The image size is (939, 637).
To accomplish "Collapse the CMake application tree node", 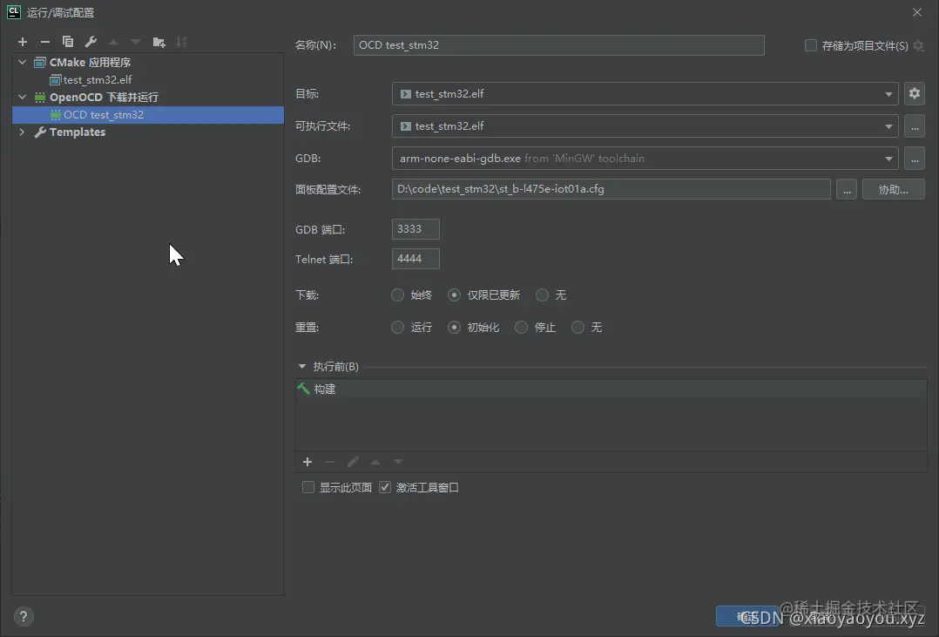I will click(x=22, y=63).
